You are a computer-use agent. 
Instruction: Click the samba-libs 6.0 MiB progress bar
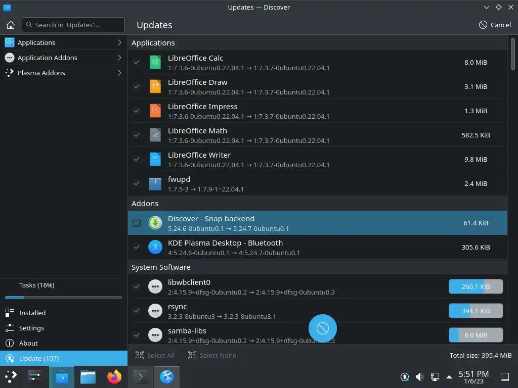(476, 335)
